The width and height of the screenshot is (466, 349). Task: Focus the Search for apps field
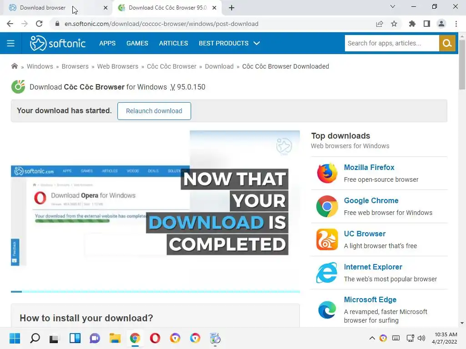click(x=392, y=43)
